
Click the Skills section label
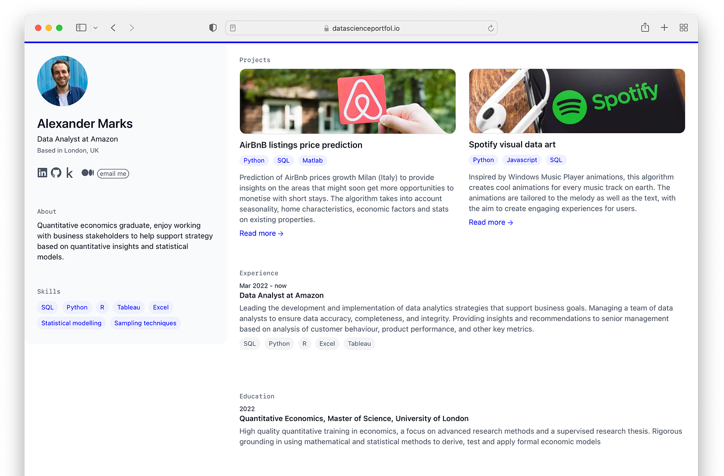[49, 292]
